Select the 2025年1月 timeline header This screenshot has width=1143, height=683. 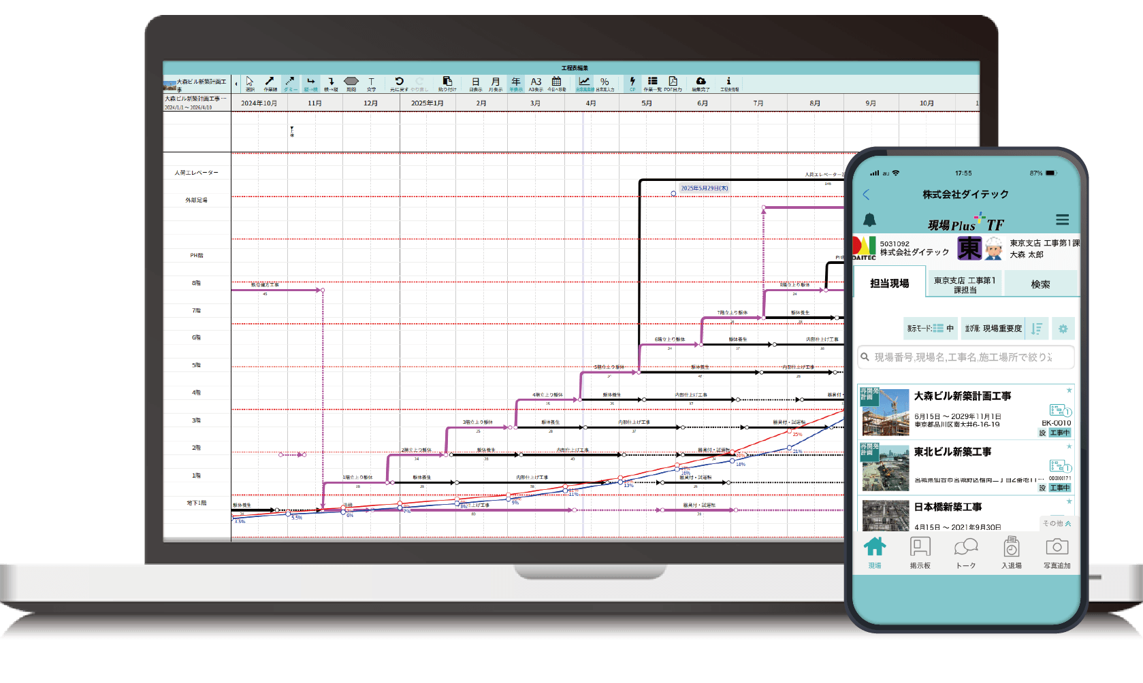pyautogui.click(x=428, y=103)
